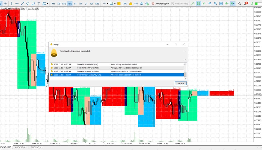Click the Europe: 546 session label
The image size is (262, 150).
tap(31, 20)
